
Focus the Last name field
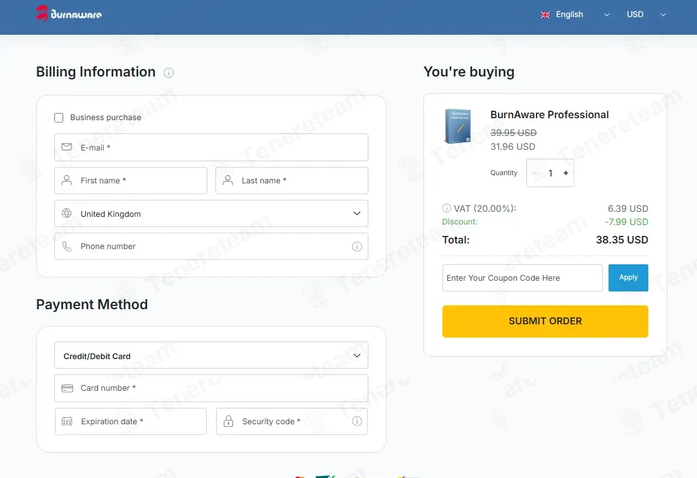pyautogui.click(x=291, y=181)
